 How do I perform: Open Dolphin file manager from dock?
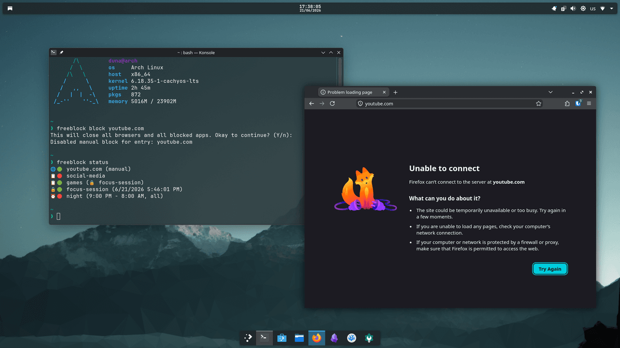click(299, 338)
